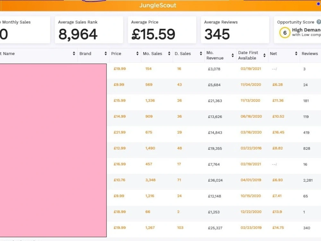321x241 pixels.
Task: Sort by D. Sales column arrows
Action: pos(201,53)
